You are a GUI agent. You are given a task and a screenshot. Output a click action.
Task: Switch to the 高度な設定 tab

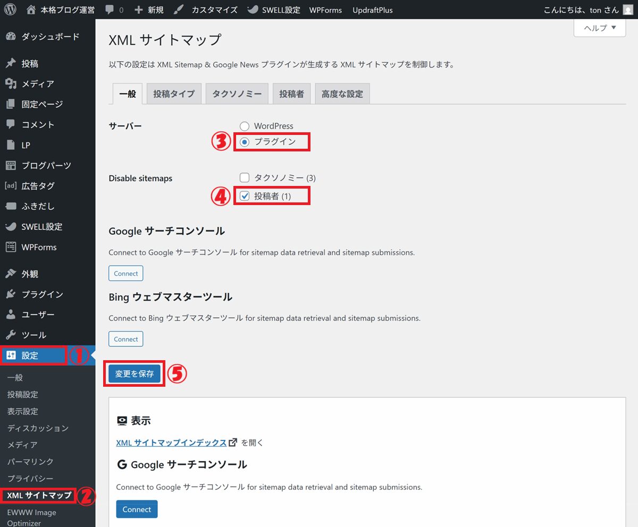tap(342, 94)
